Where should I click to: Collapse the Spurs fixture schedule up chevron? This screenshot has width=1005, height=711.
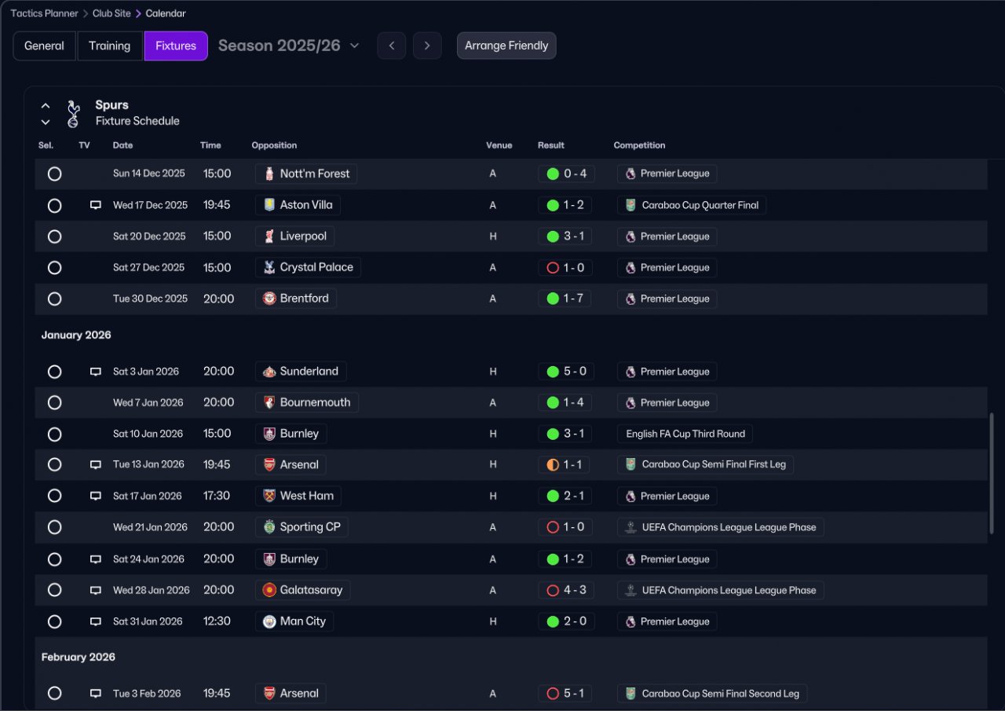coord(46,105)
